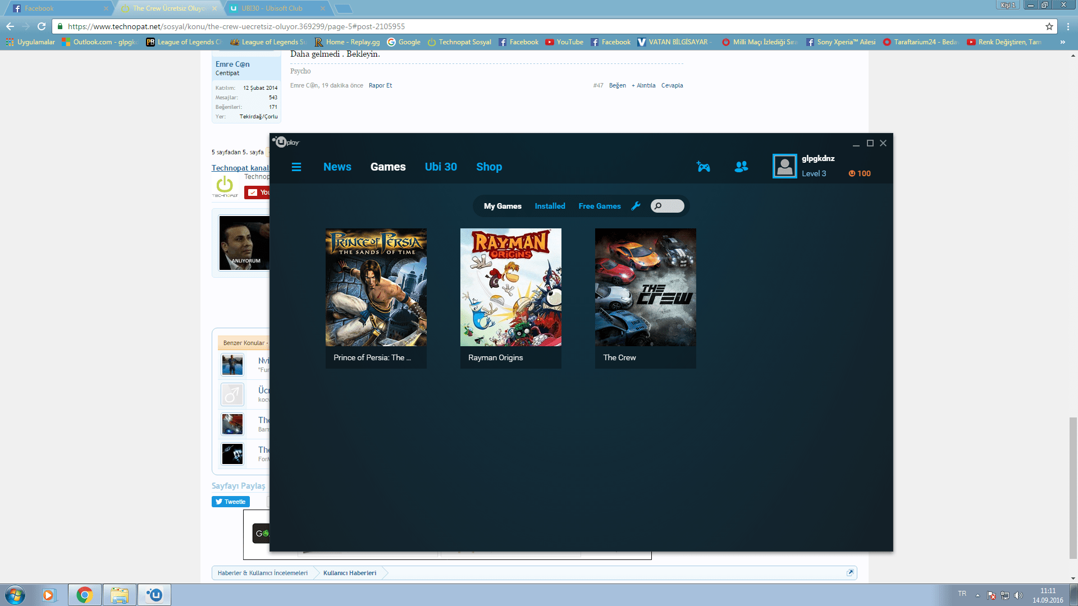1078x606 pixels.
Task: Open the Uplay hamburger menu
Action: [x=296, y=167]
